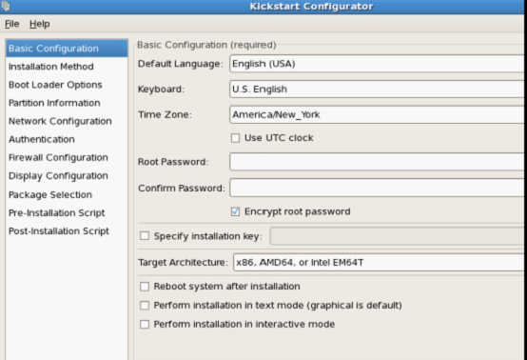Image resolution: width=527 pixels, height=360 pixels.
Task: Enable Specify installation key checkbox
Action: coord(145,236)
